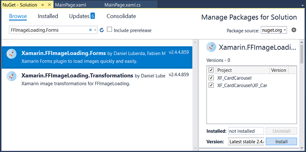Enable Include prerelease checkbox
The width and height of the screenshot is (306, 152).
(110, 30)
